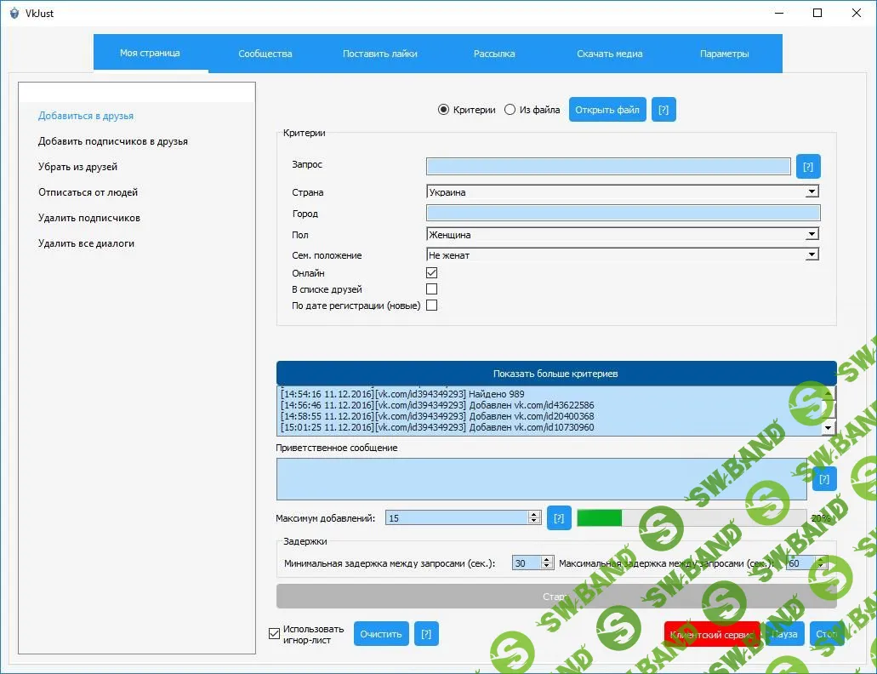Open the Страна dropdown showing Украина
Screen dimensions: 877x674
click(x=812, y=192)
